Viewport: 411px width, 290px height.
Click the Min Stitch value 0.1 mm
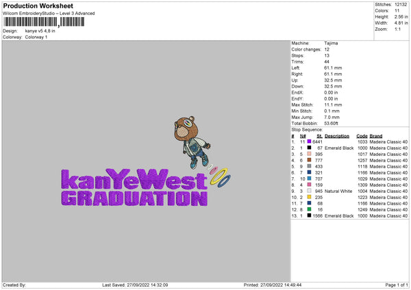(x=332, y=111)
